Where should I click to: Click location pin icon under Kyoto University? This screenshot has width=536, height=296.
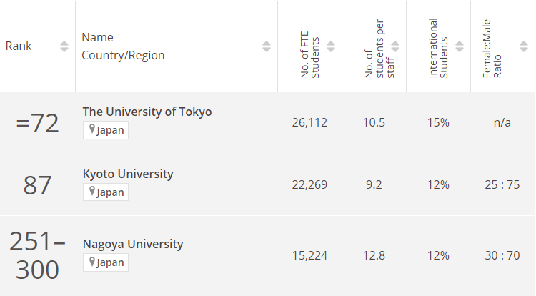(91, 192)
